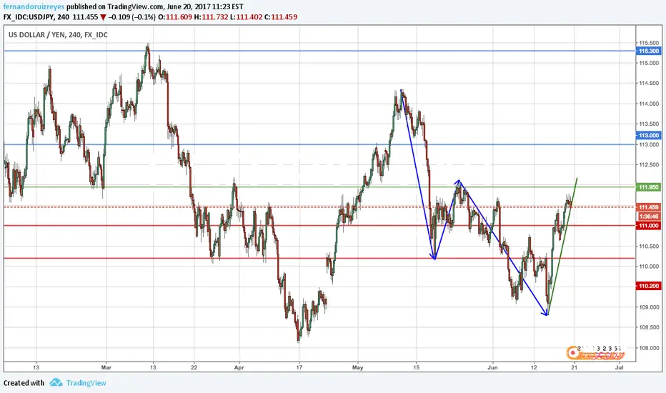Select the blue 113.000 price label
666x393 pixels.
click(648, 135)
